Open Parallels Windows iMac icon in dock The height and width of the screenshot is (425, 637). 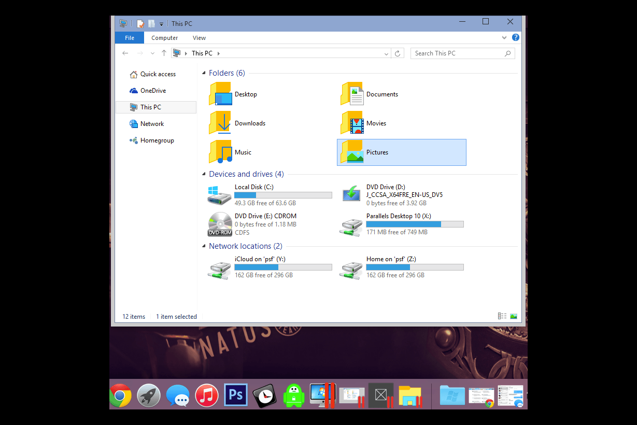[322, 396]
